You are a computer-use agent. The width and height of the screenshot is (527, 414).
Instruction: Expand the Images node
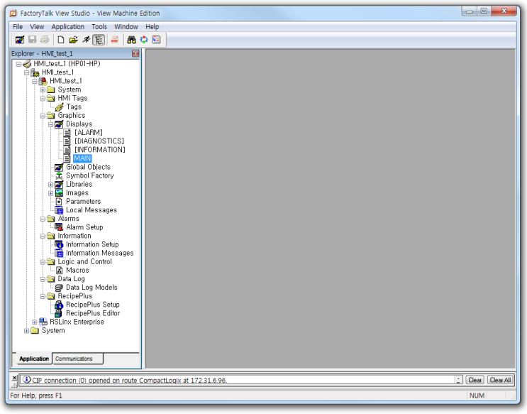51,193
